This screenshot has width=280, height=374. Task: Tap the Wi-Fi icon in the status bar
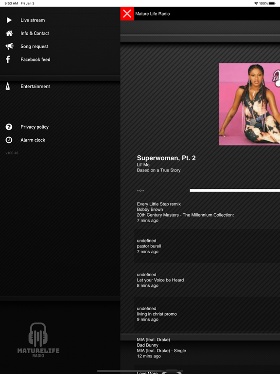pos(256,3)
